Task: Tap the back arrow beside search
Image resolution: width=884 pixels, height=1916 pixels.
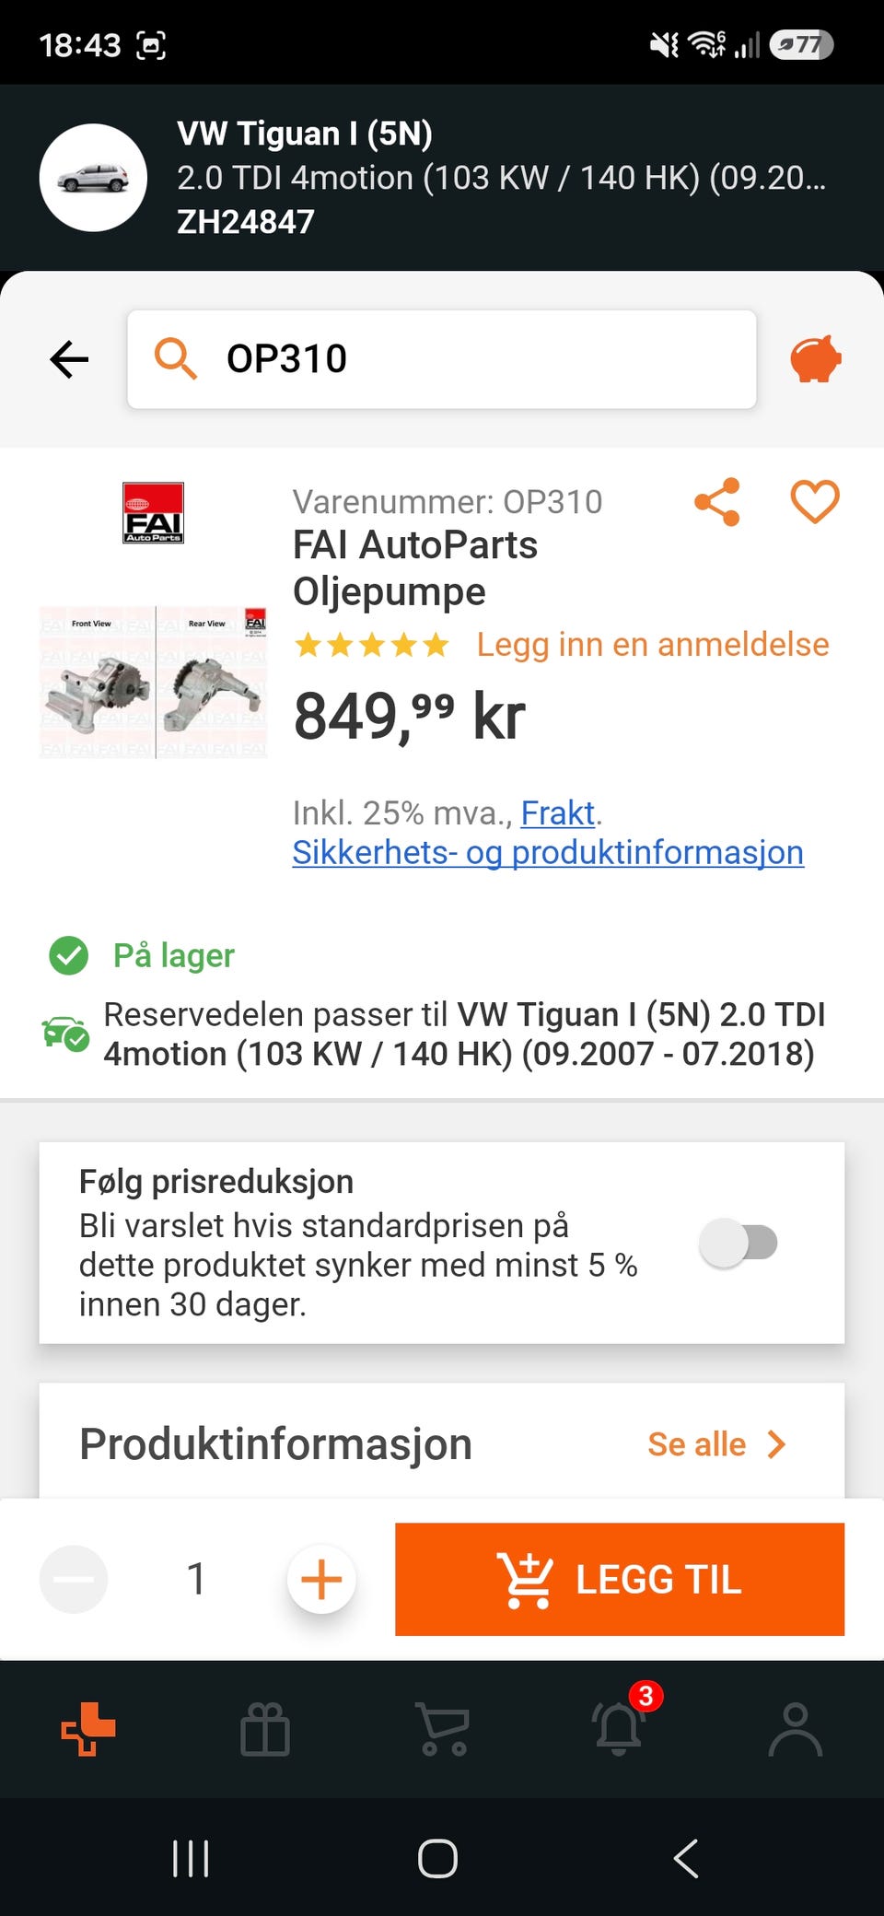Action: 69,359
